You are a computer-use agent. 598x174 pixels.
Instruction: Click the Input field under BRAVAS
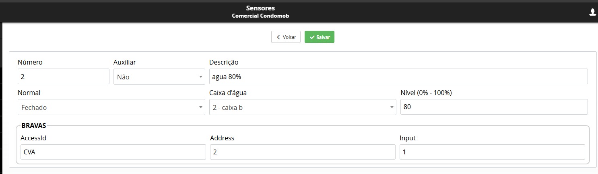pos(492,152)
